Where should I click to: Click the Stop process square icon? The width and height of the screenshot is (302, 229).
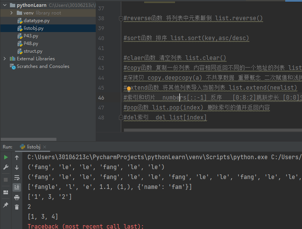6,180
